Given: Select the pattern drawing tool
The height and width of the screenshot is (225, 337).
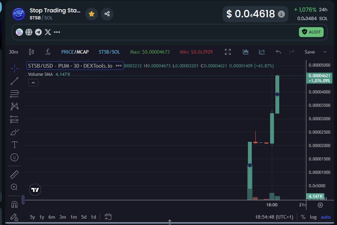Looking at the screenshot, I should pyautogui.click(x=14, y=107).
